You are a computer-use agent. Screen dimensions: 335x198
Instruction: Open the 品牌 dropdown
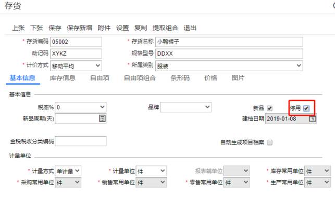[x=185, y=107]
